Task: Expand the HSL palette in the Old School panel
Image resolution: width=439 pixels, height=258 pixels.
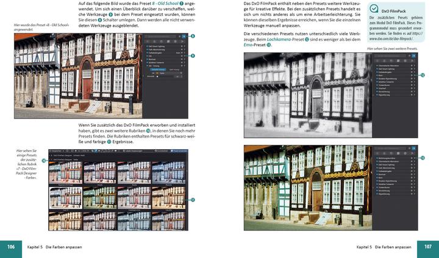Action: pyautogui.click(x=147, y=56)
